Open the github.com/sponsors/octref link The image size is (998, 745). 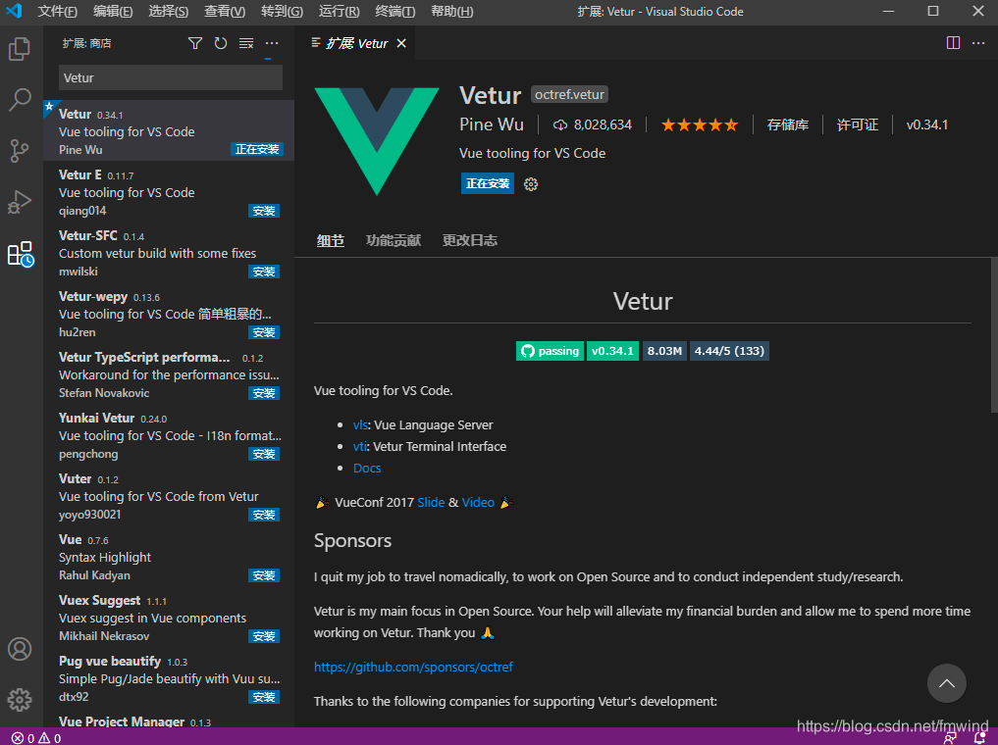pyautogui.click(x=413, y=668)
